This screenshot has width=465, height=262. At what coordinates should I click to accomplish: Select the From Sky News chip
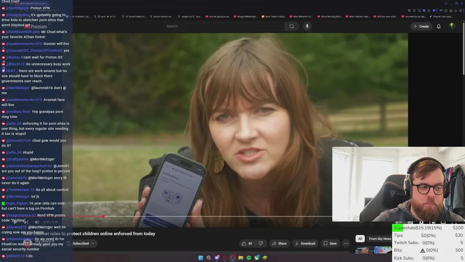coord(380,239)
